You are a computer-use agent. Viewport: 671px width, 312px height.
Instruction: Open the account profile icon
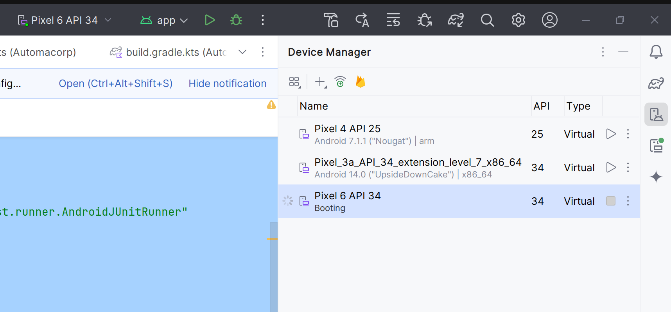(550, 20)
